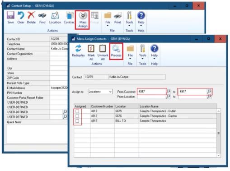Open lookup beside To customer field
This screenshot has width=230, height=171.
209,91
